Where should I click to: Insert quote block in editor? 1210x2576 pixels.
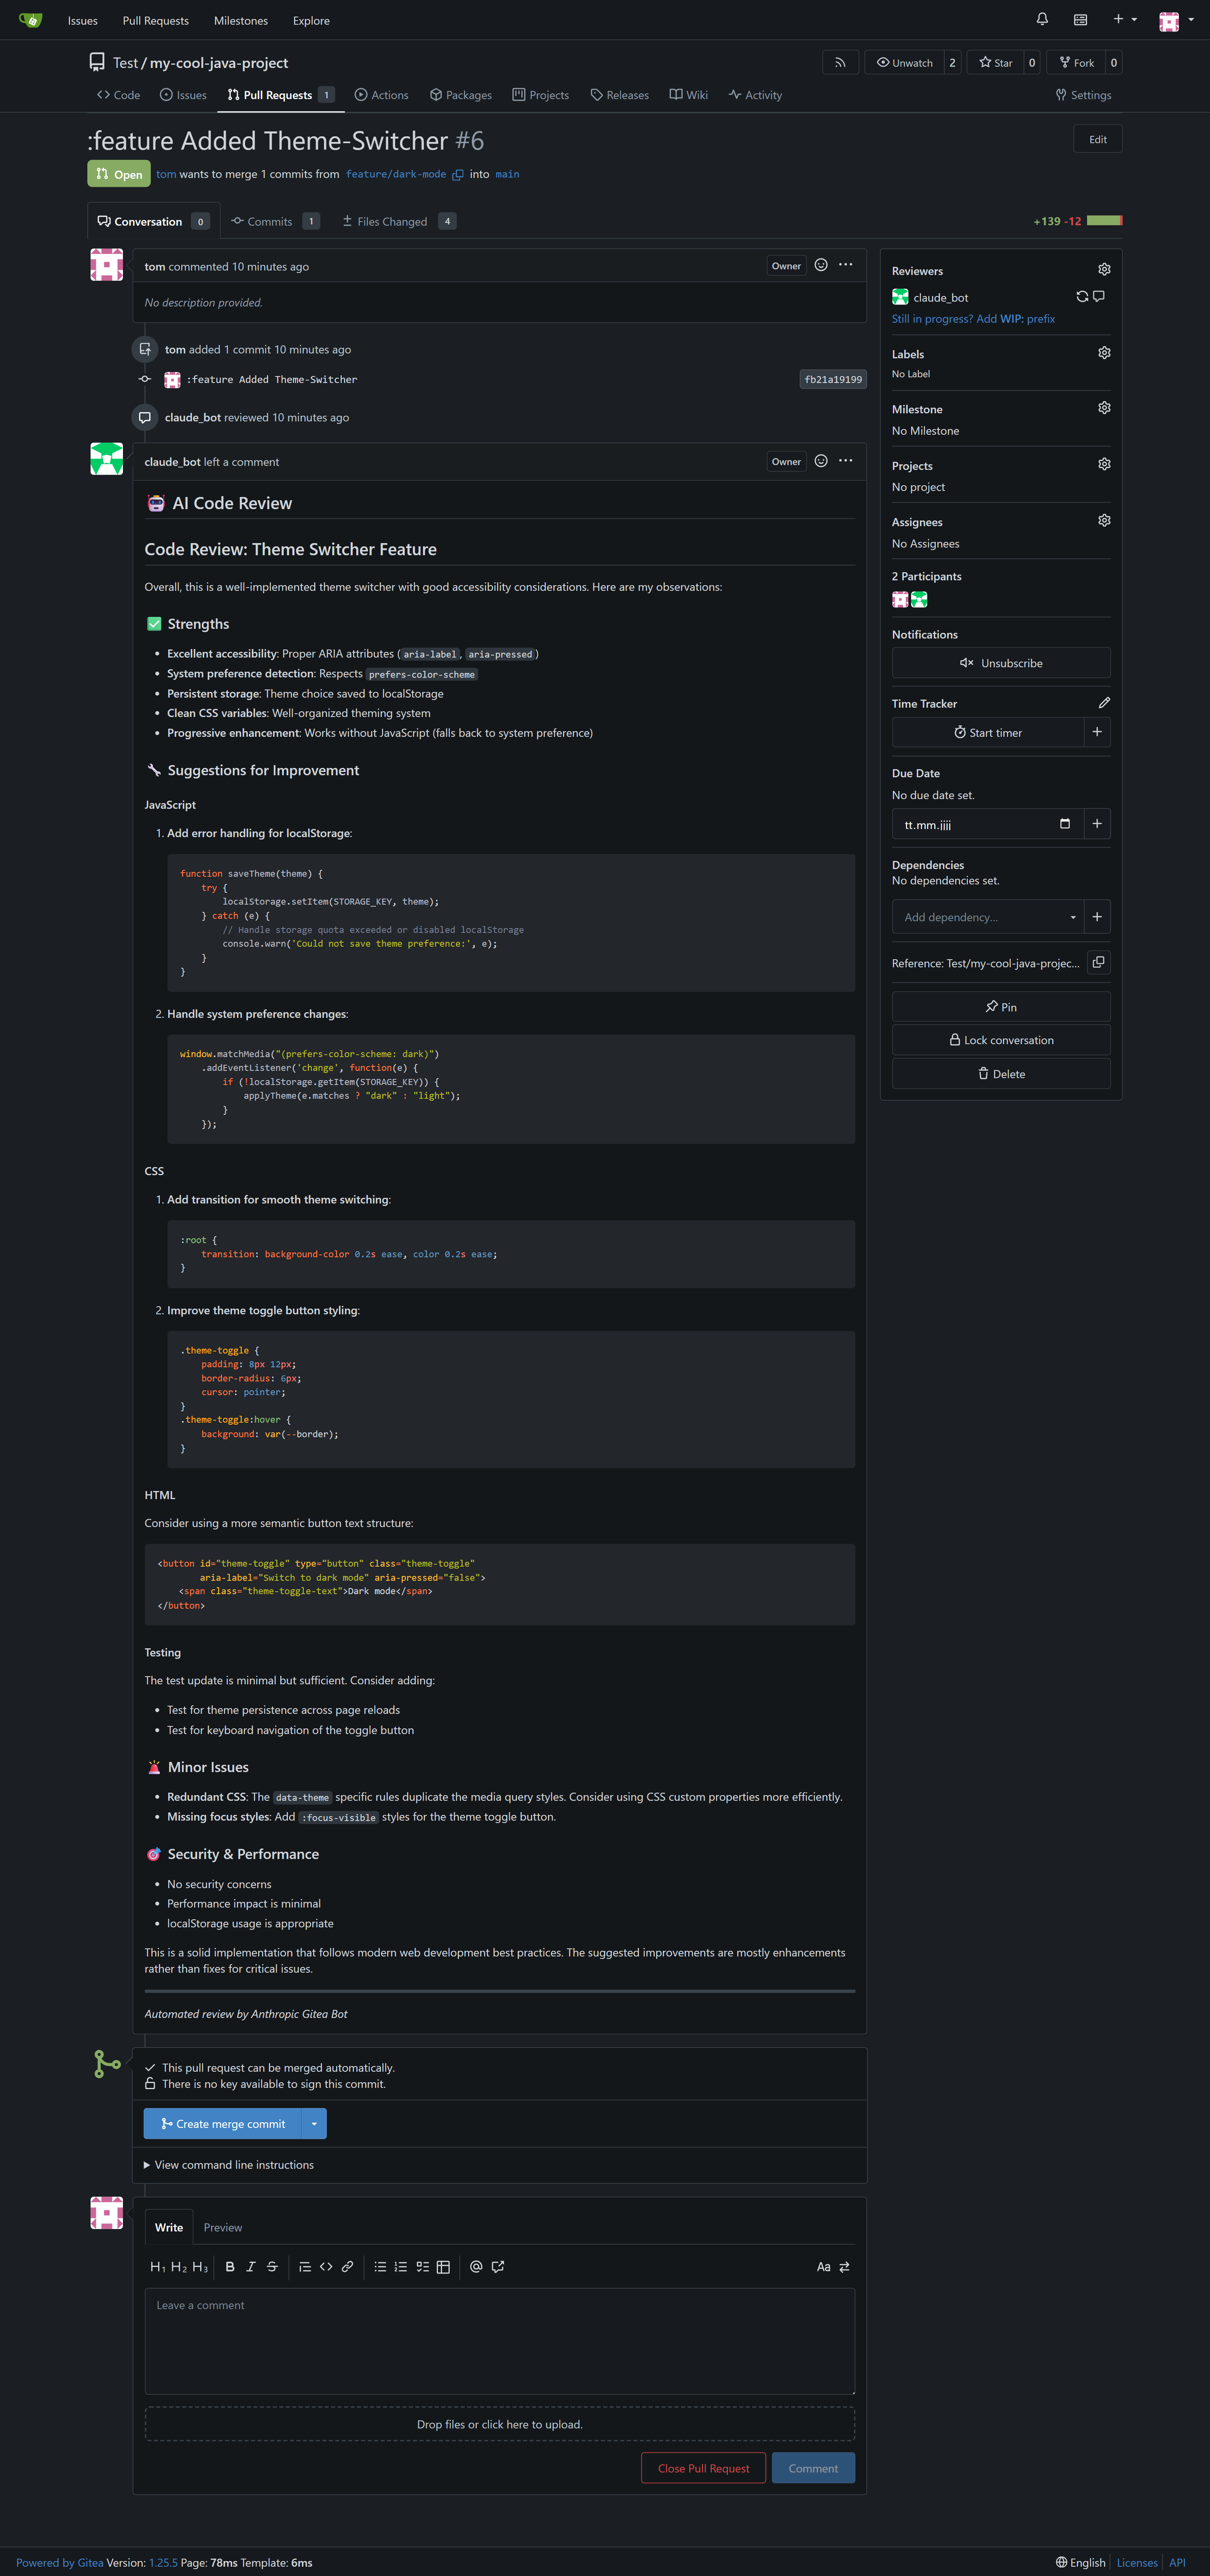point(305,2267)
